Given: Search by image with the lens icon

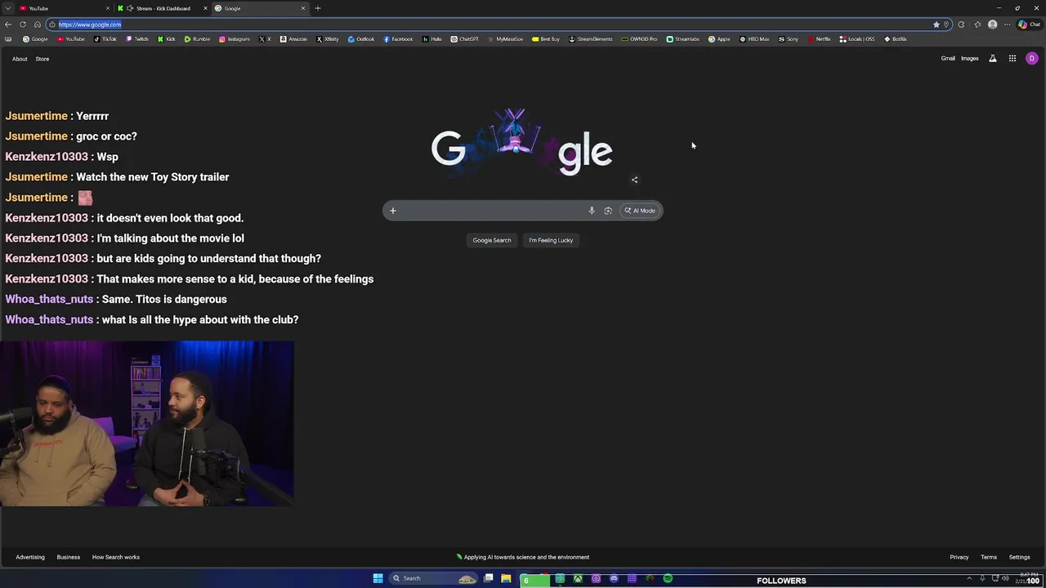Looking at the screenshot, I should (x=608, y=211).
